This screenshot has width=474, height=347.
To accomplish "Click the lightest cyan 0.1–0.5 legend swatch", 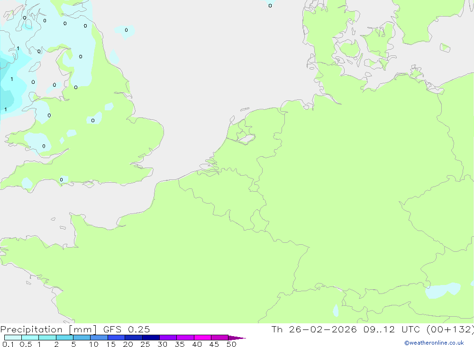I will pos(13,338).
